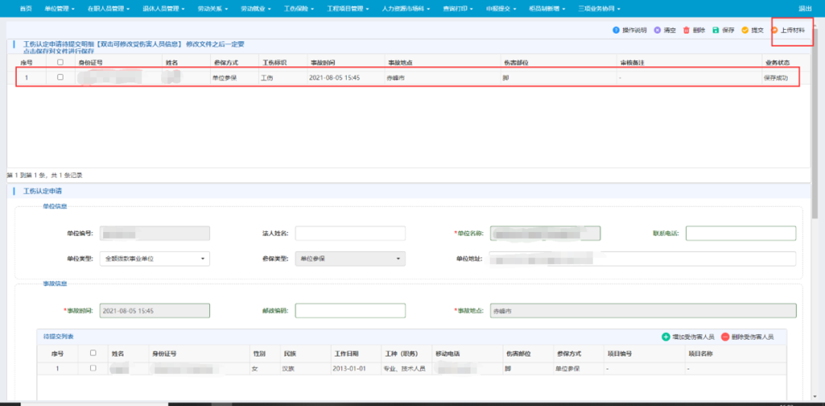
Task: Tick the checkbox for row 1 in top table
Action: pyautogui.click(x=60, y=77)
